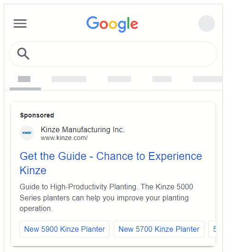Select the partially visible fifth tab placeholder
This screenshot has width=225, height=252.
(208, 79)
